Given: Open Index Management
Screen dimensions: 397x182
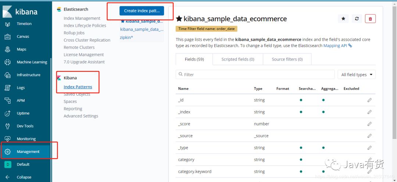Looking at the screenshot, I should tap(82, 18).
